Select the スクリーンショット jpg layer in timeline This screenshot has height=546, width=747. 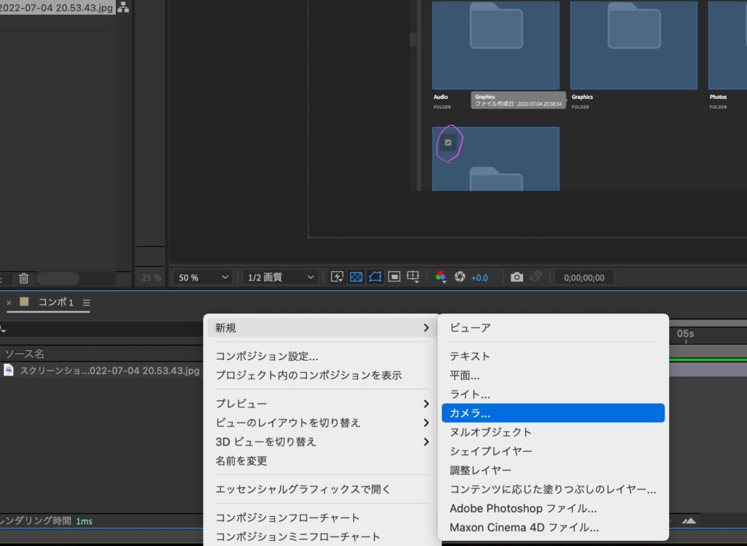coord(109,370)
